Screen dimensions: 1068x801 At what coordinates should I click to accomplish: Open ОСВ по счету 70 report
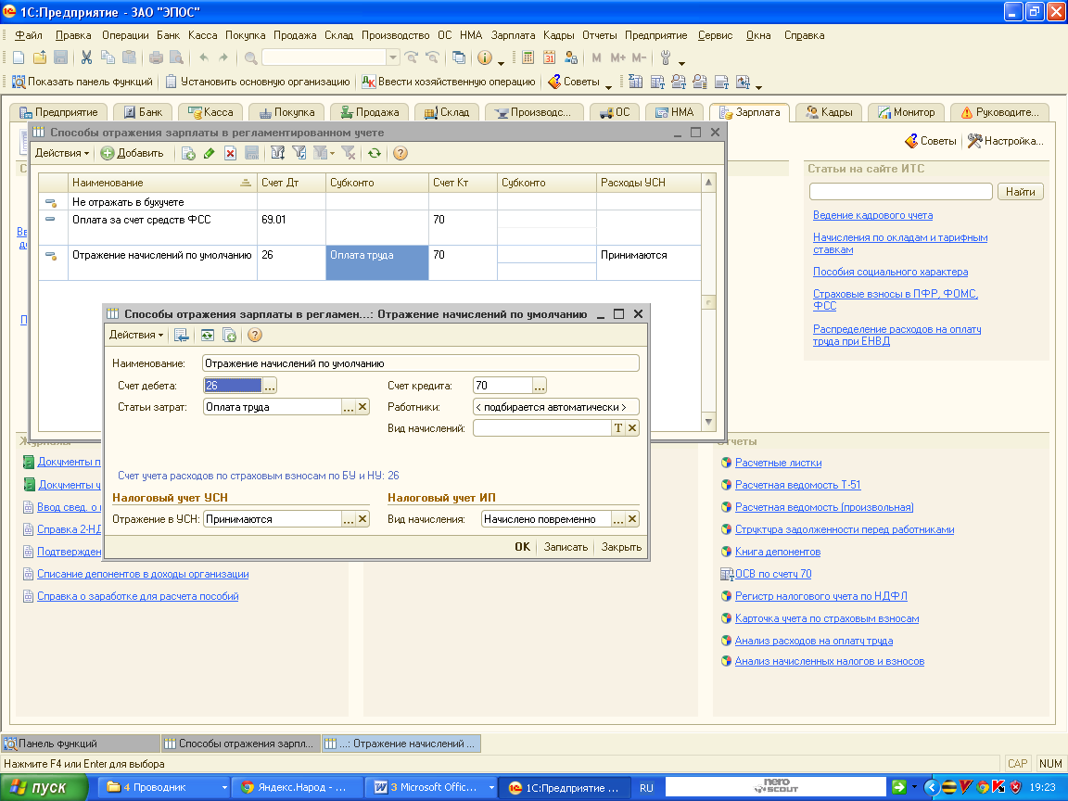point(773,574)
